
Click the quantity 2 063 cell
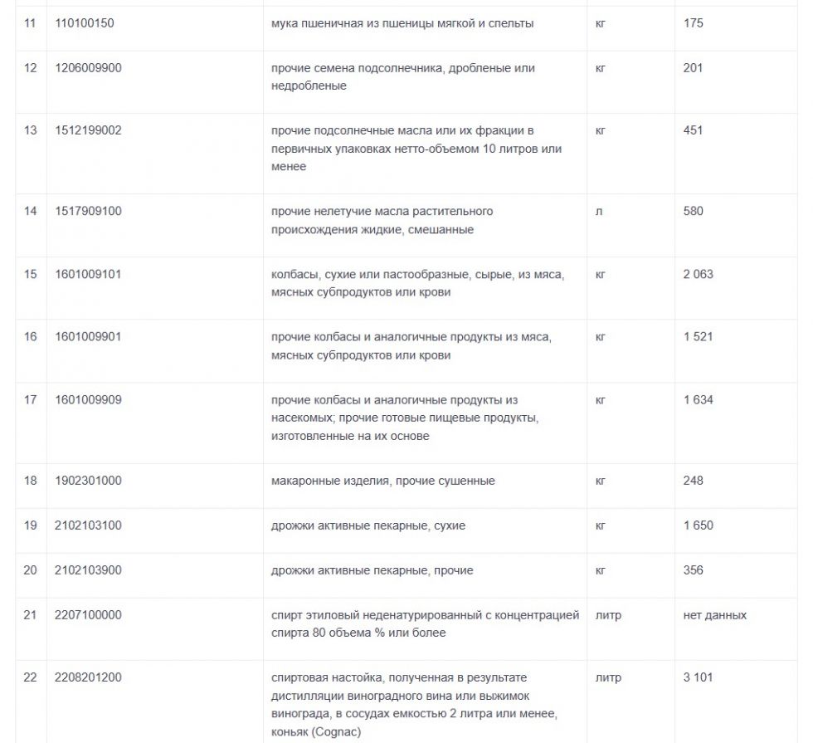point(698,275)
